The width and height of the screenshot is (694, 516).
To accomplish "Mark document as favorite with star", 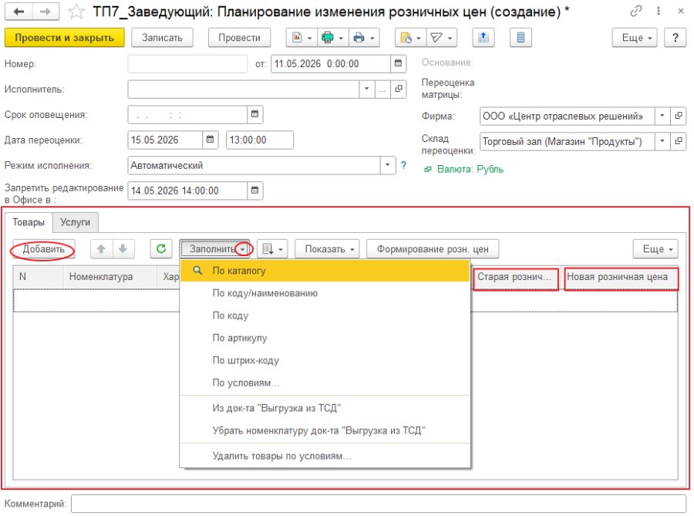I will click(76, 12).
